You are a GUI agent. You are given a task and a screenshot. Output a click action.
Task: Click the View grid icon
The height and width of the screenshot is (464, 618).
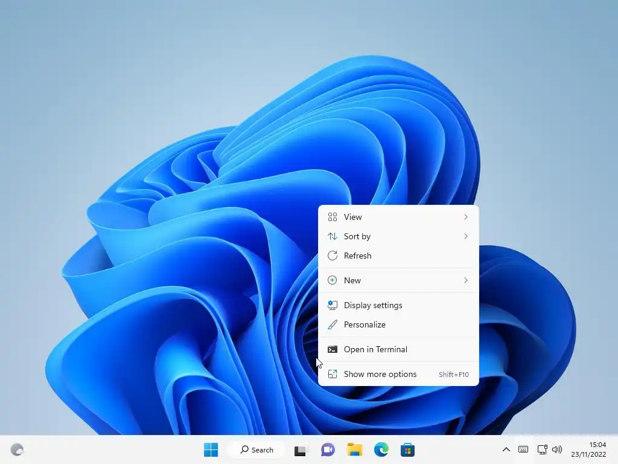click(x=333, y=217)
